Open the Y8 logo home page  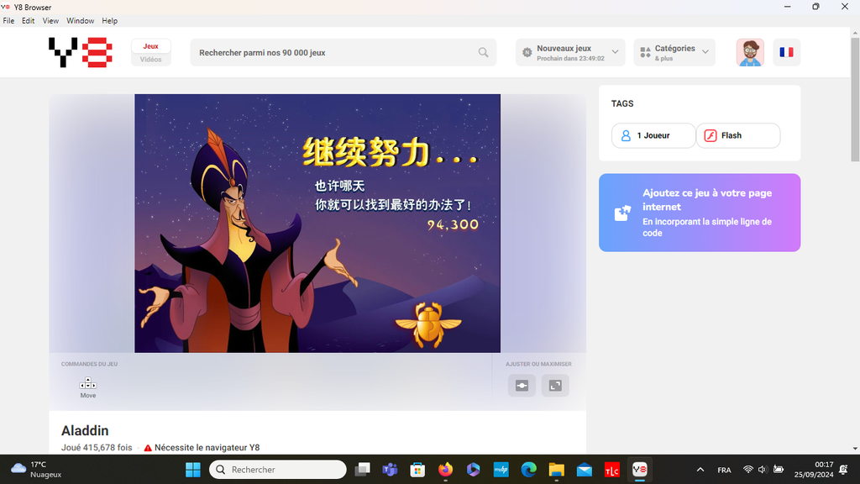(x=81, y=52)
